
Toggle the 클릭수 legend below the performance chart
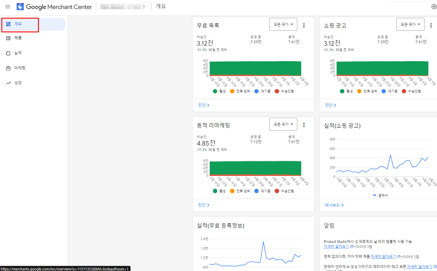382,195
